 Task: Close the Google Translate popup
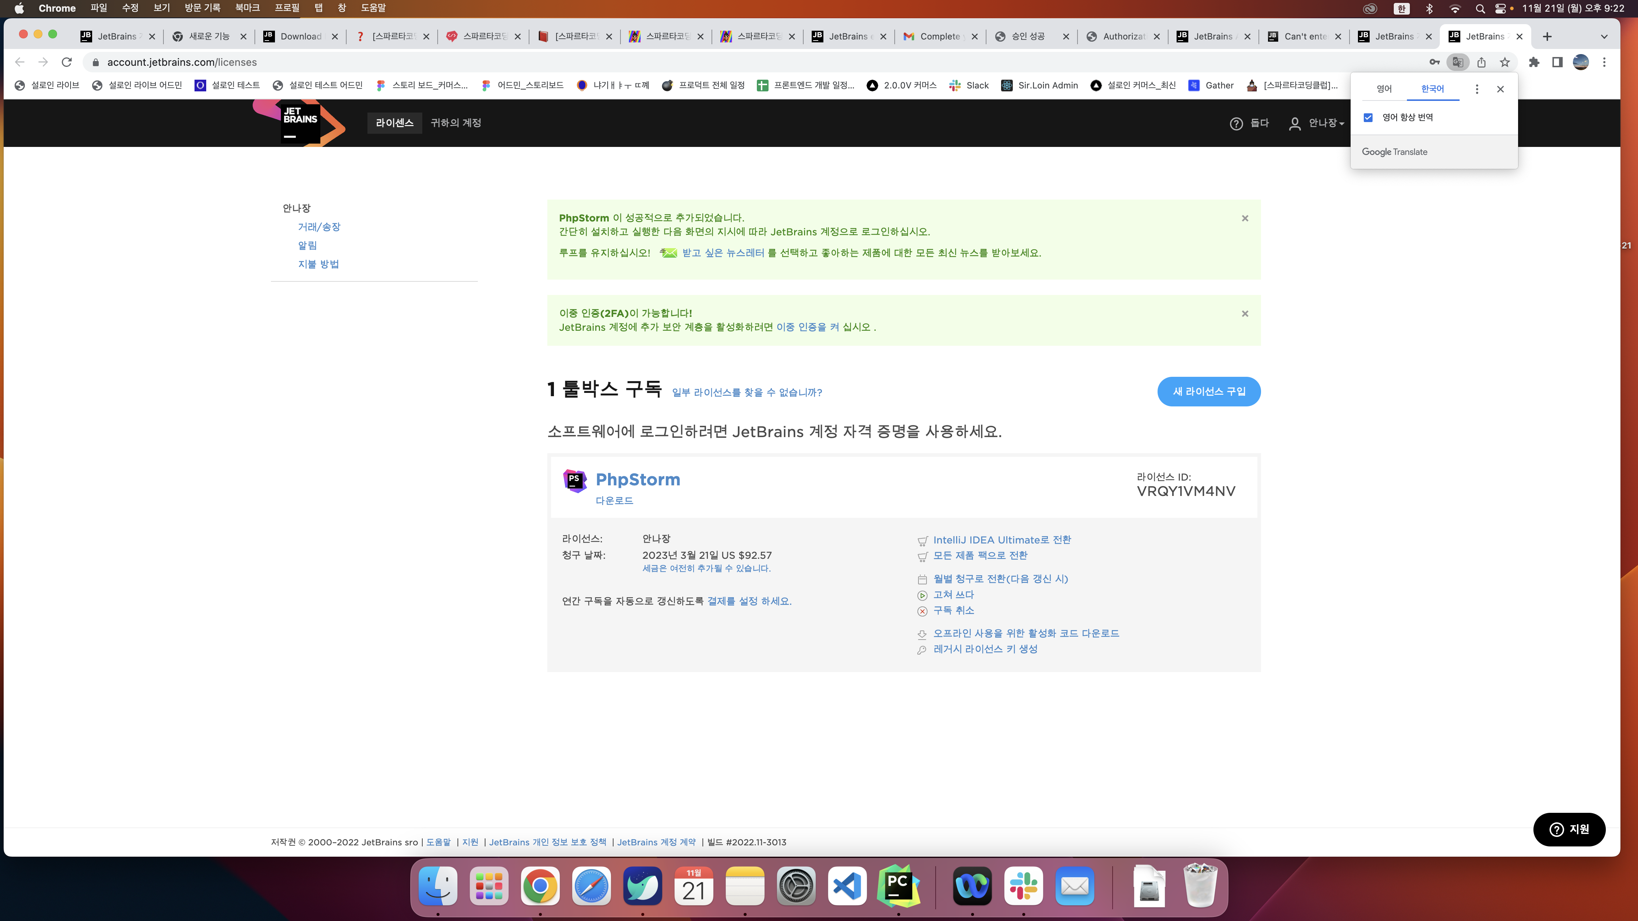coord(1500,89)
